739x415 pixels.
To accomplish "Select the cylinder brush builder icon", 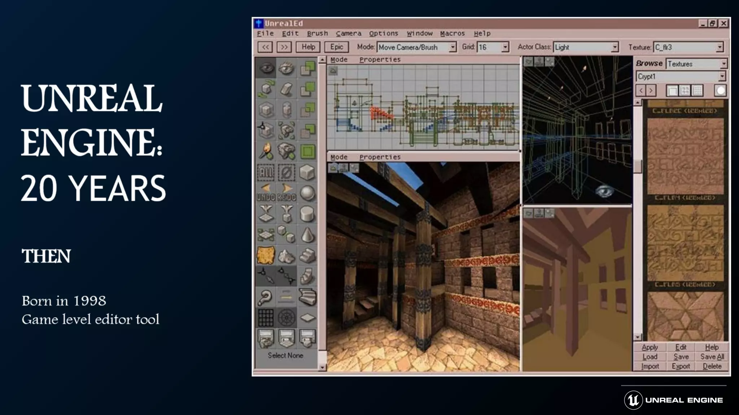I will pos(307,214).
